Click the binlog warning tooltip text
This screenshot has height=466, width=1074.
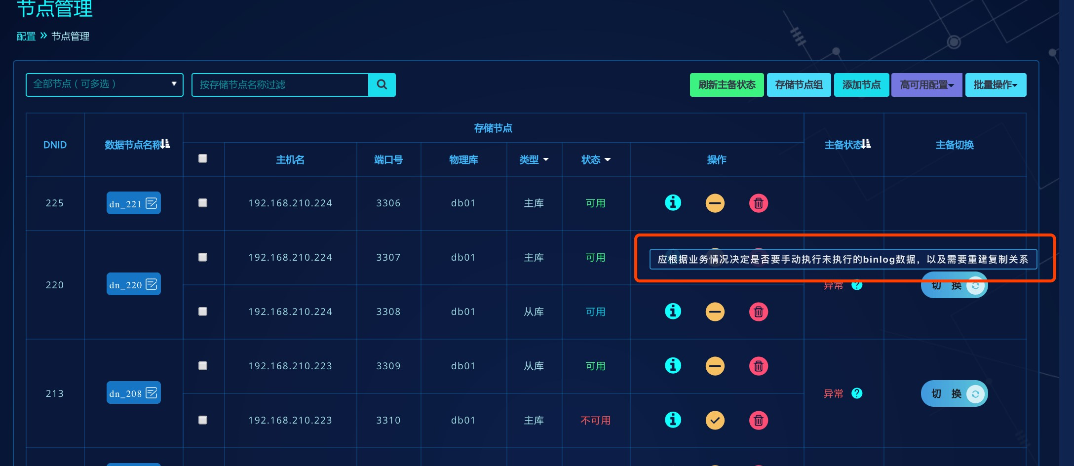click(x=843, y=259)
